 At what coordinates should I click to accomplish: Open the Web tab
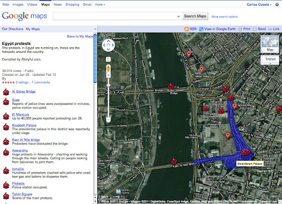point(6,5)
